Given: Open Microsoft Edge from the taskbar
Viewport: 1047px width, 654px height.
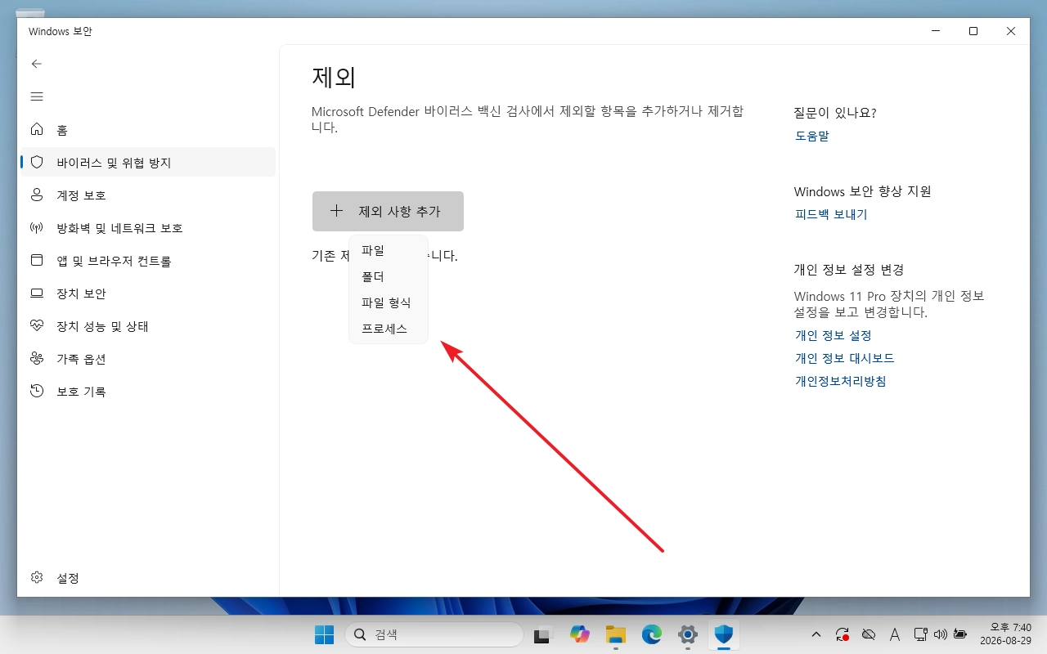Looking at the screenshot, I should pyautogui.click(x=652, y=634).
